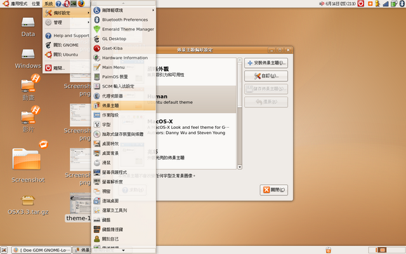The image size is (406, 254).
Task: Click the theme list scrollbar up arrow
Action: [240, 60]
